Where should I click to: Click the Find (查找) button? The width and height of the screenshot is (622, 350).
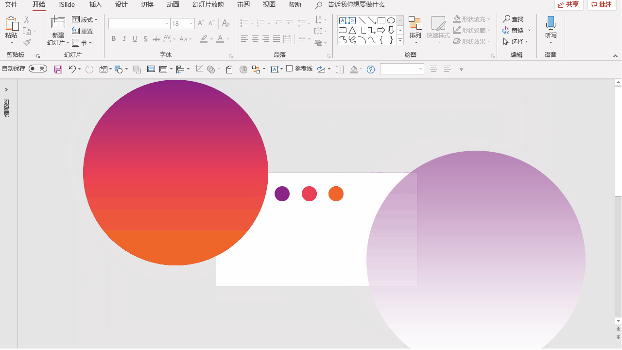pos(513,19)
